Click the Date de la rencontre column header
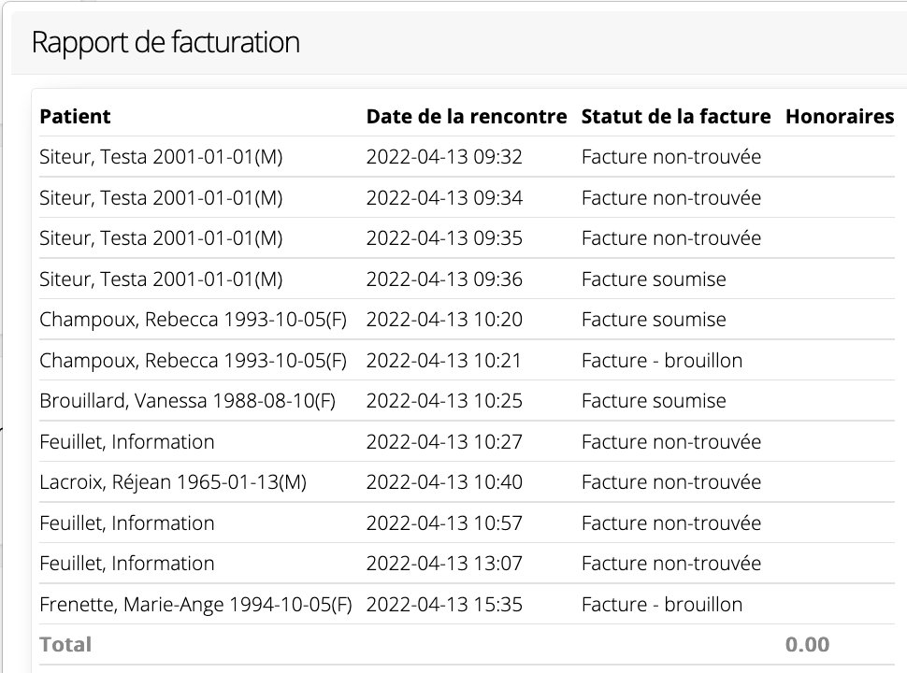Image resolution: width=907 pixels, height=673 pixels. [x=467, y=116]
